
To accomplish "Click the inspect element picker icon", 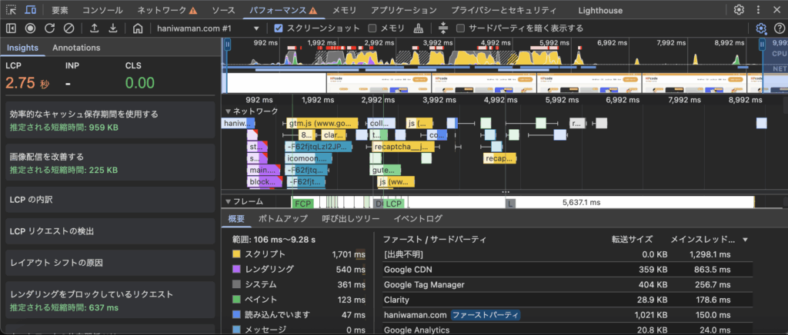I will 12,10.
